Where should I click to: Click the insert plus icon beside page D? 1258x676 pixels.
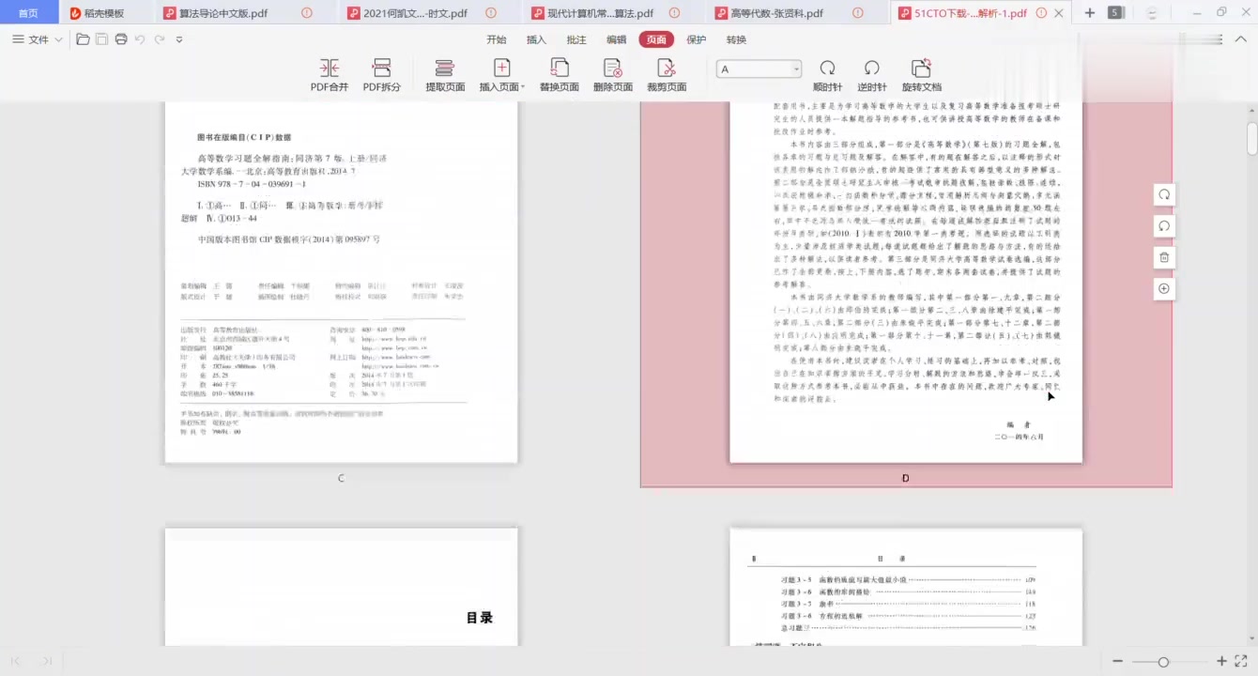click(x=1164, y=288)
